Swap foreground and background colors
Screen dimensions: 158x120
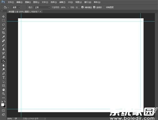pyautogui.click(x=5, y=101)
